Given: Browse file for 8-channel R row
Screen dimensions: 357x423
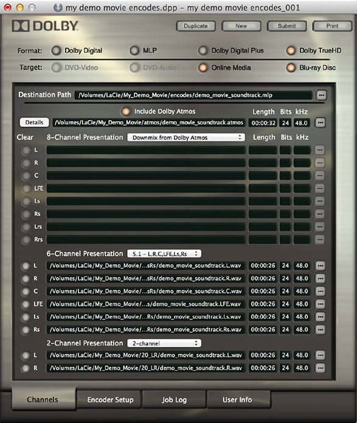Looking at the screenshot, I should [x=319, y=163].
